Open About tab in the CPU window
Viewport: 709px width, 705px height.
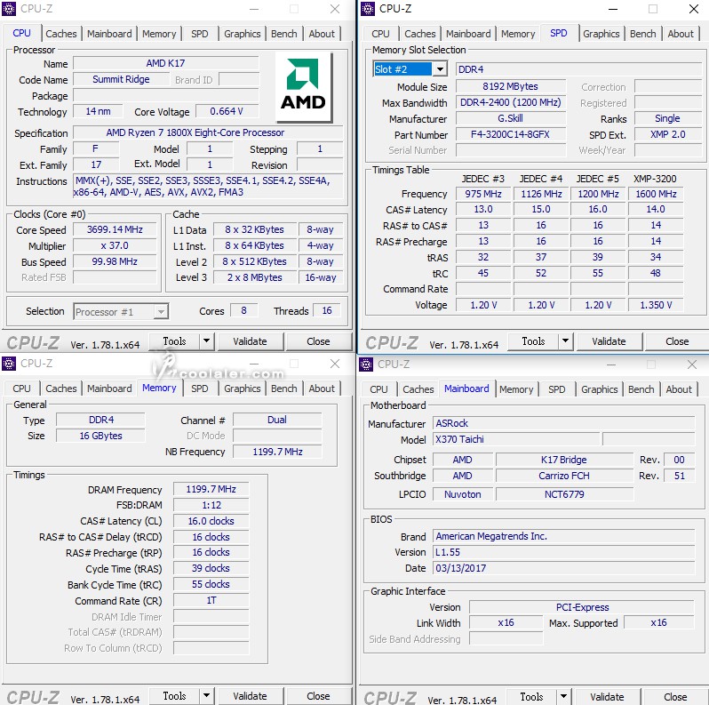tap(322, 34)
